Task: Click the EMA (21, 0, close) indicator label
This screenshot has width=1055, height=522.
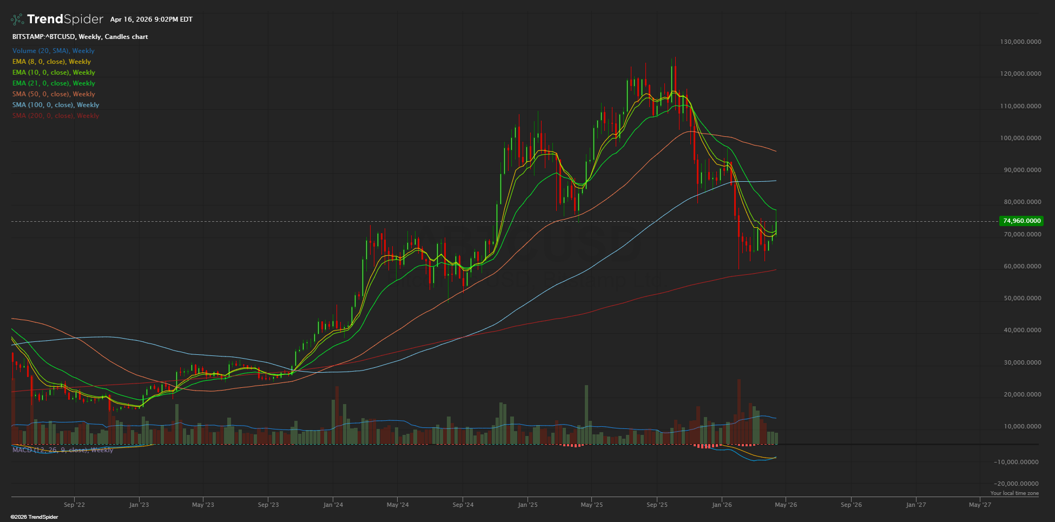Action: click(54, 83)
